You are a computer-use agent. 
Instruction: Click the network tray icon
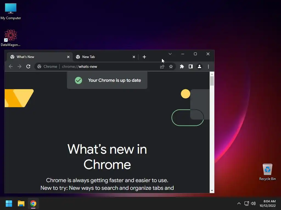pos(247,203)
